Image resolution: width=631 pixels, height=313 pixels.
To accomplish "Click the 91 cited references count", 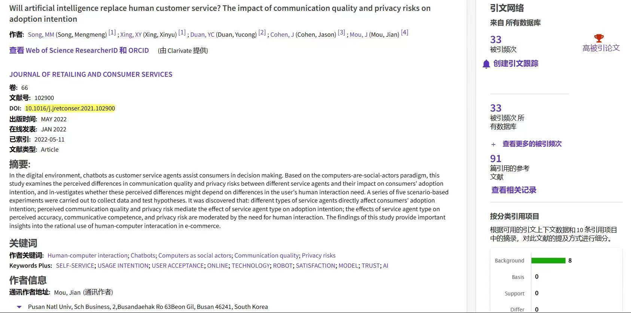I will pyautogui.click(x=496, y=159).
